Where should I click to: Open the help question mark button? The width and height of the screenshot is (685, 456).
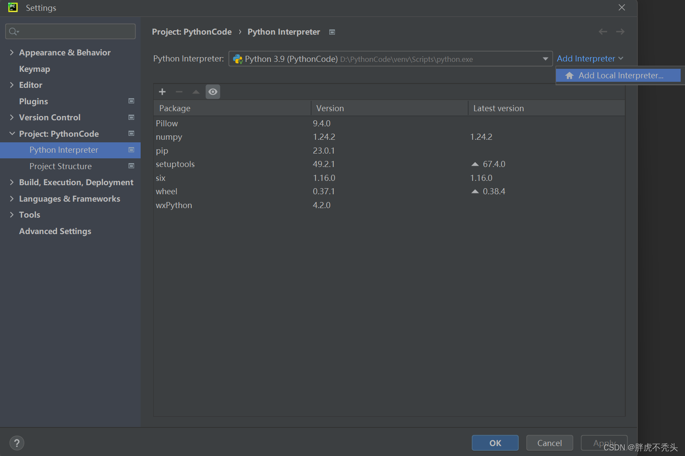click(x=17, y=443)
